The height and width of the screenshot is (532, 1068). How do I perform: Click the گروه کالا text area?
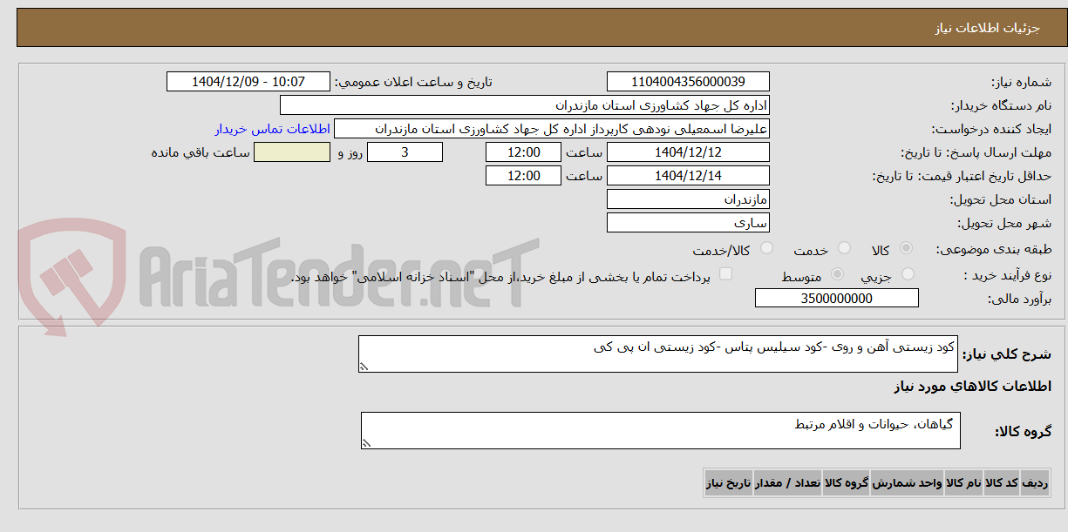click(661, 431)
